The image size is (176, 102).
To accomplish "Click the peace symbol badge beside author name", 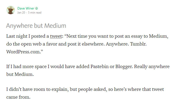I will pos(36,9).
